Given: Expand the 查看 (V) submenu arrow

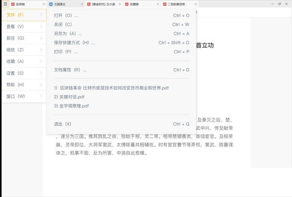Looking at the screenshot, I should coord(41,27).
